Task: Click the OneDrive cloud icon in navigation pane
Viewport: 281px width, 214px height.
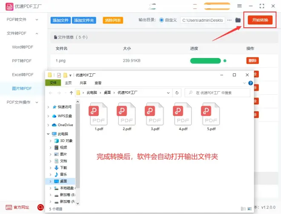Action: pyautogui.click(x=54, y=125)
